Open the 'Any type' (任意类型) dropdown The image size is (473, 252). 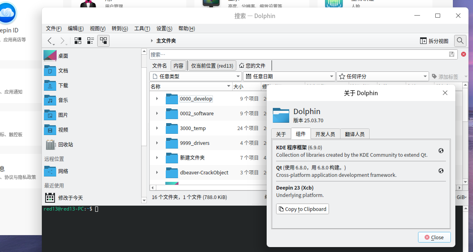(196, 76)
